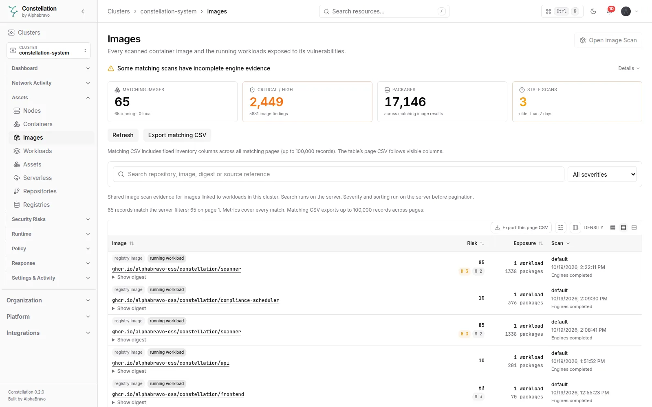Expand the Network Activity section
Image resolution: width=652 pixels, height=407 pixels.
point(51,83)
